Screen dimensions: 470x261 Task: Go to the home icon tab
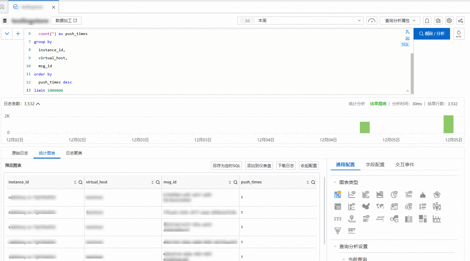coord(2,7)
